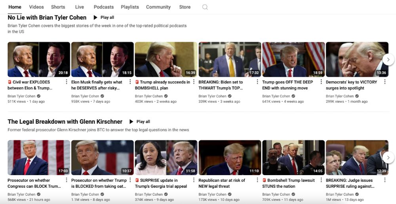The height and width of the screenshot is (204, 396).
Task: Play the 16:39 video thumbnail
Action: click(x=166, y=59)
